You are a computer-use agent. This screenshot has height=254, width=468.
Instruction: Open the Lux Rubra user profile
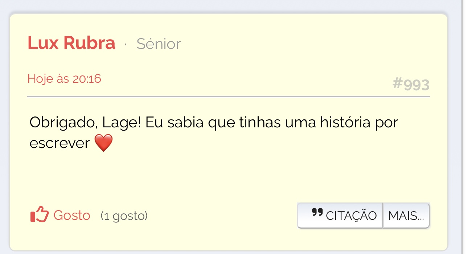coord(71,43)
